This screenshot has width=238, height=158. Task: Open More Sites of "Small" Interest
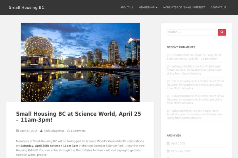(x=184, y=8)
